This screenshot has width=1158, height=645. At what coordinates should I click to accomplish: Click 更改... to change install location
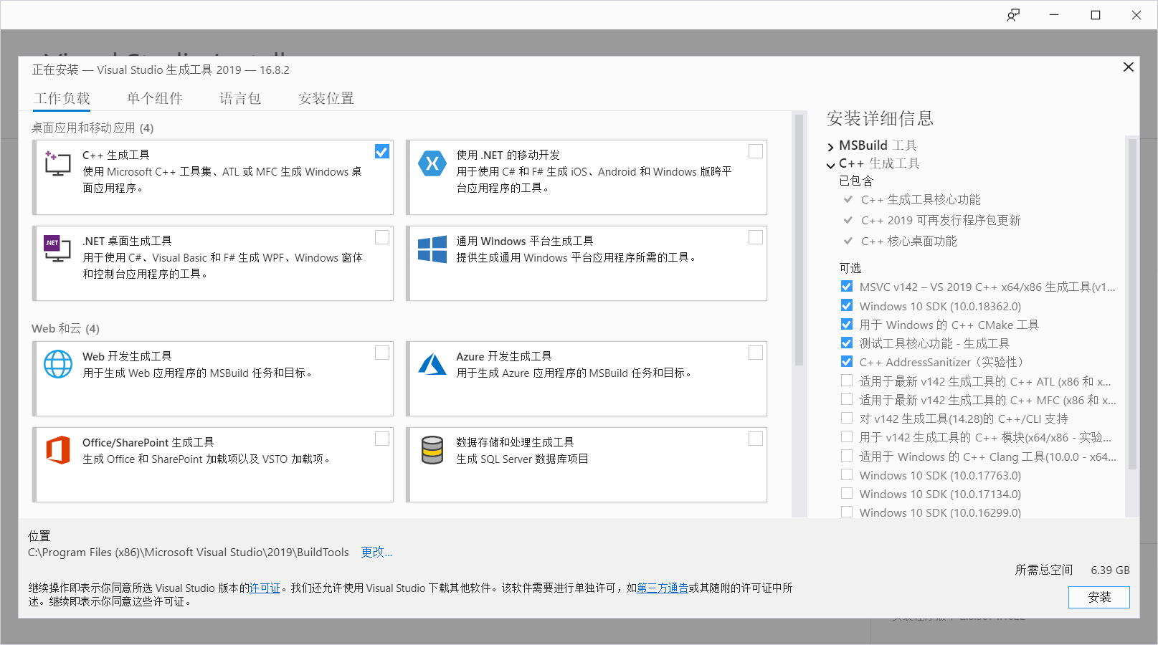376,552
